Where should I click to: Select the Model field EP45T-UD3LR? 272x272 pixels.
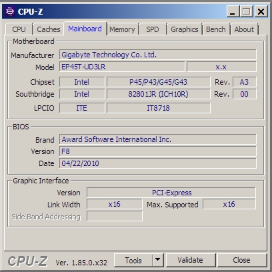pos(122,67)
